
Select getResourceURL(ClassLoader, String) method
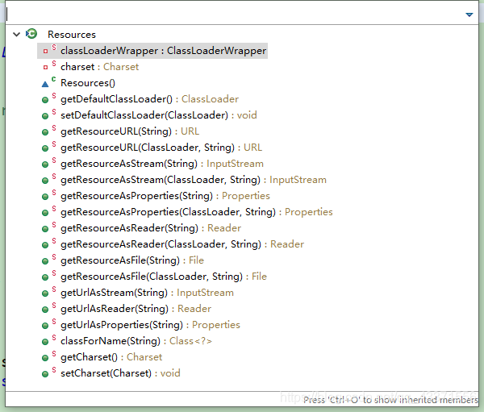tap(161, 148)
